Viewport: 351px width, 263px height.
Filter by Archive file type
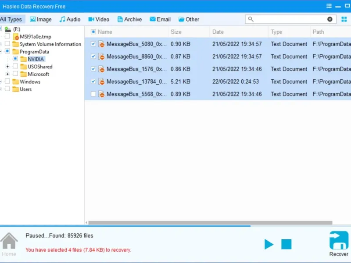[x=129, y=19]
